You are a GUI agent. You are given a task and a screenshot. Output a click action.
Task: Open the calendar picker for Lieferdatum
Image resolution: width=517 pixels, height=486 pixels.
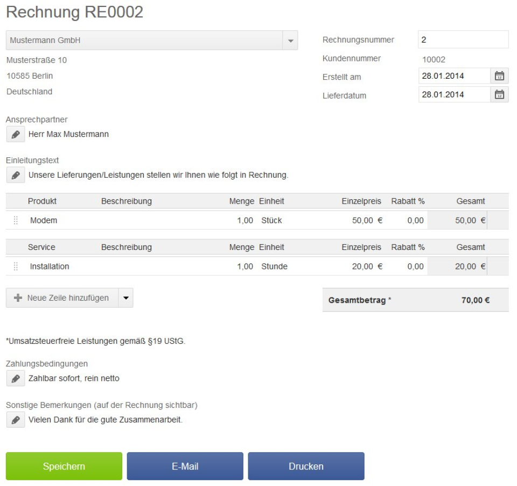(x=500, y=94)
